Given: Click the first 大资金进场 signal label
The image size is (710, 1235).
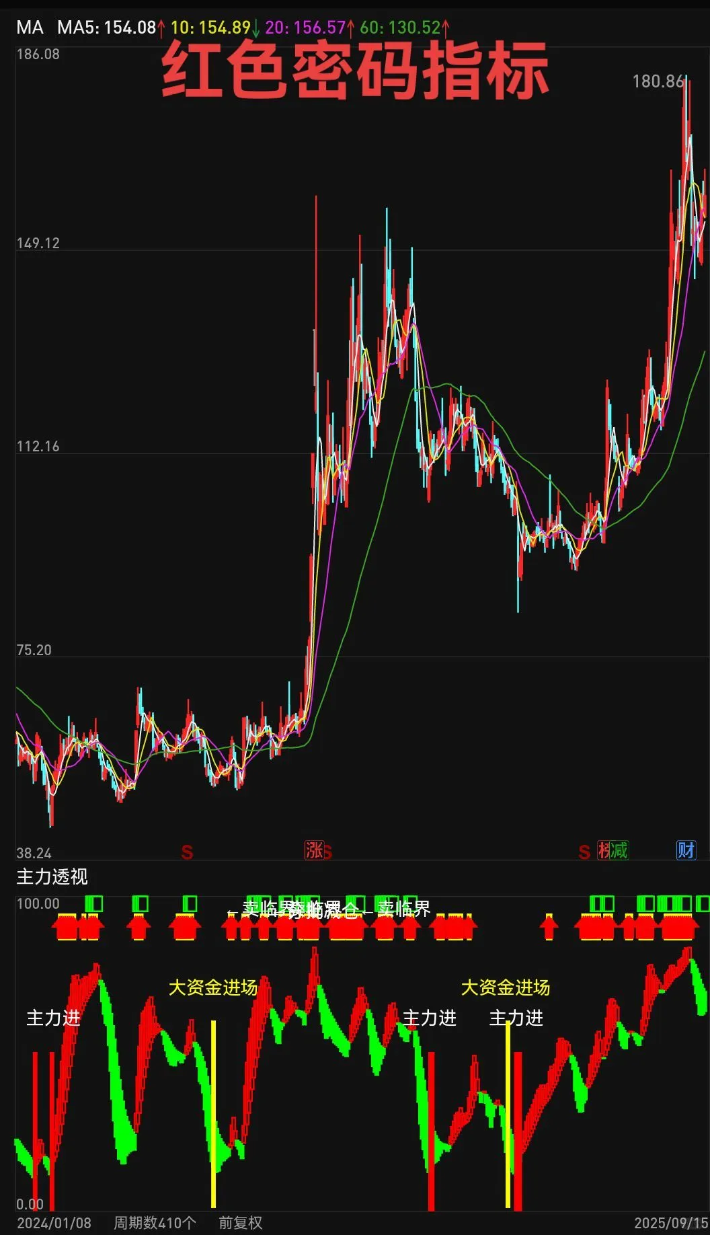Looking at the screenshot, I should 213,987.
